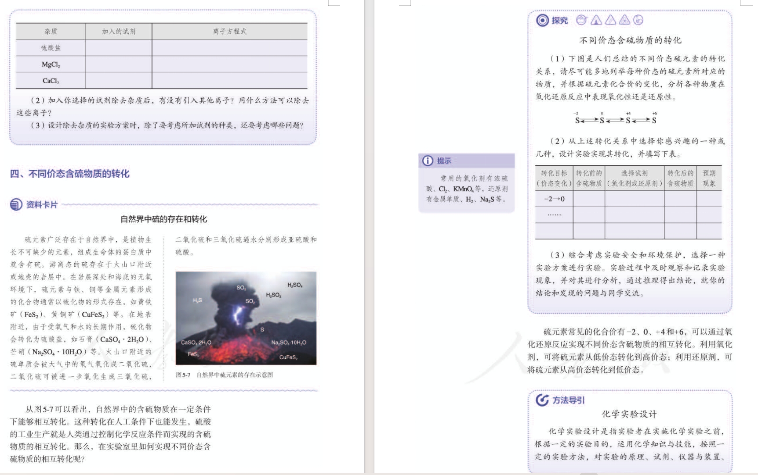Image resolution: width=758 pixels, height=475 pixels.
Task: Click the 资料卡片 card icon
Action: coord(16,205)
